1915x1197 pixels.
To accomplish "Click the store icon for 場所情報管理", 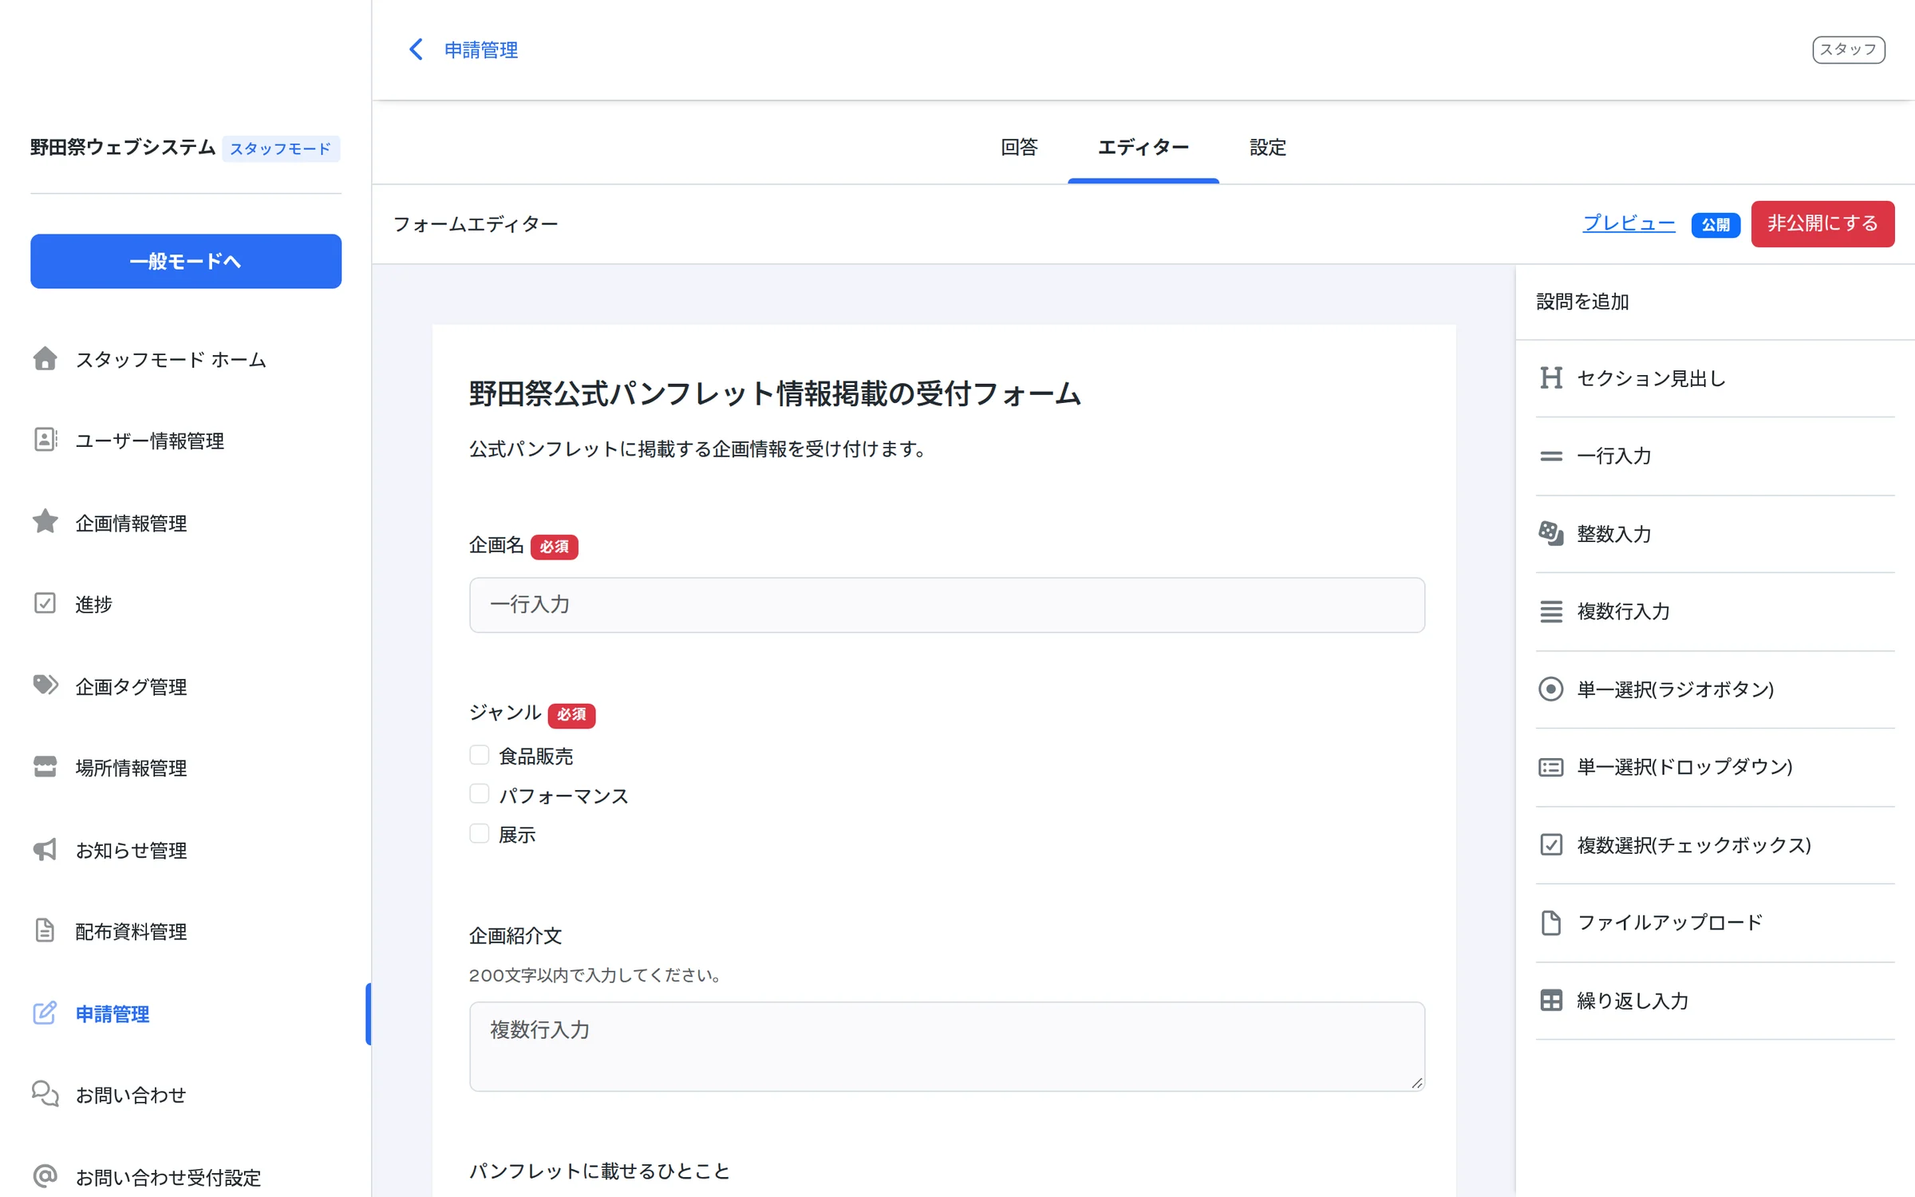I will 45,767.
